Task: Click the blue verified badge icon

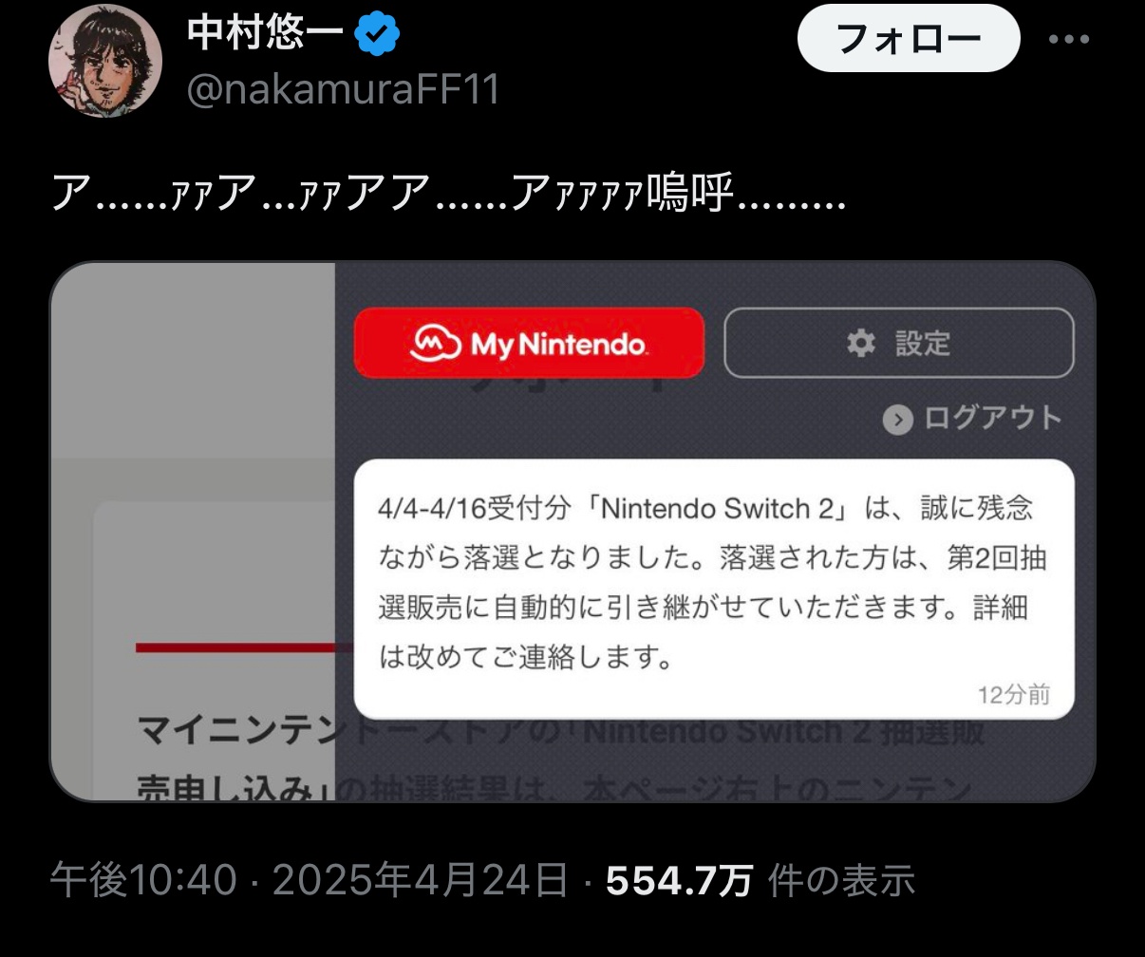Action: tap(376, 36)
